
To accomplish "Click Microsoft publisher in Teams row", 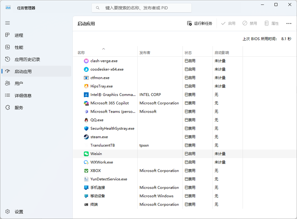I will [148, 112].
